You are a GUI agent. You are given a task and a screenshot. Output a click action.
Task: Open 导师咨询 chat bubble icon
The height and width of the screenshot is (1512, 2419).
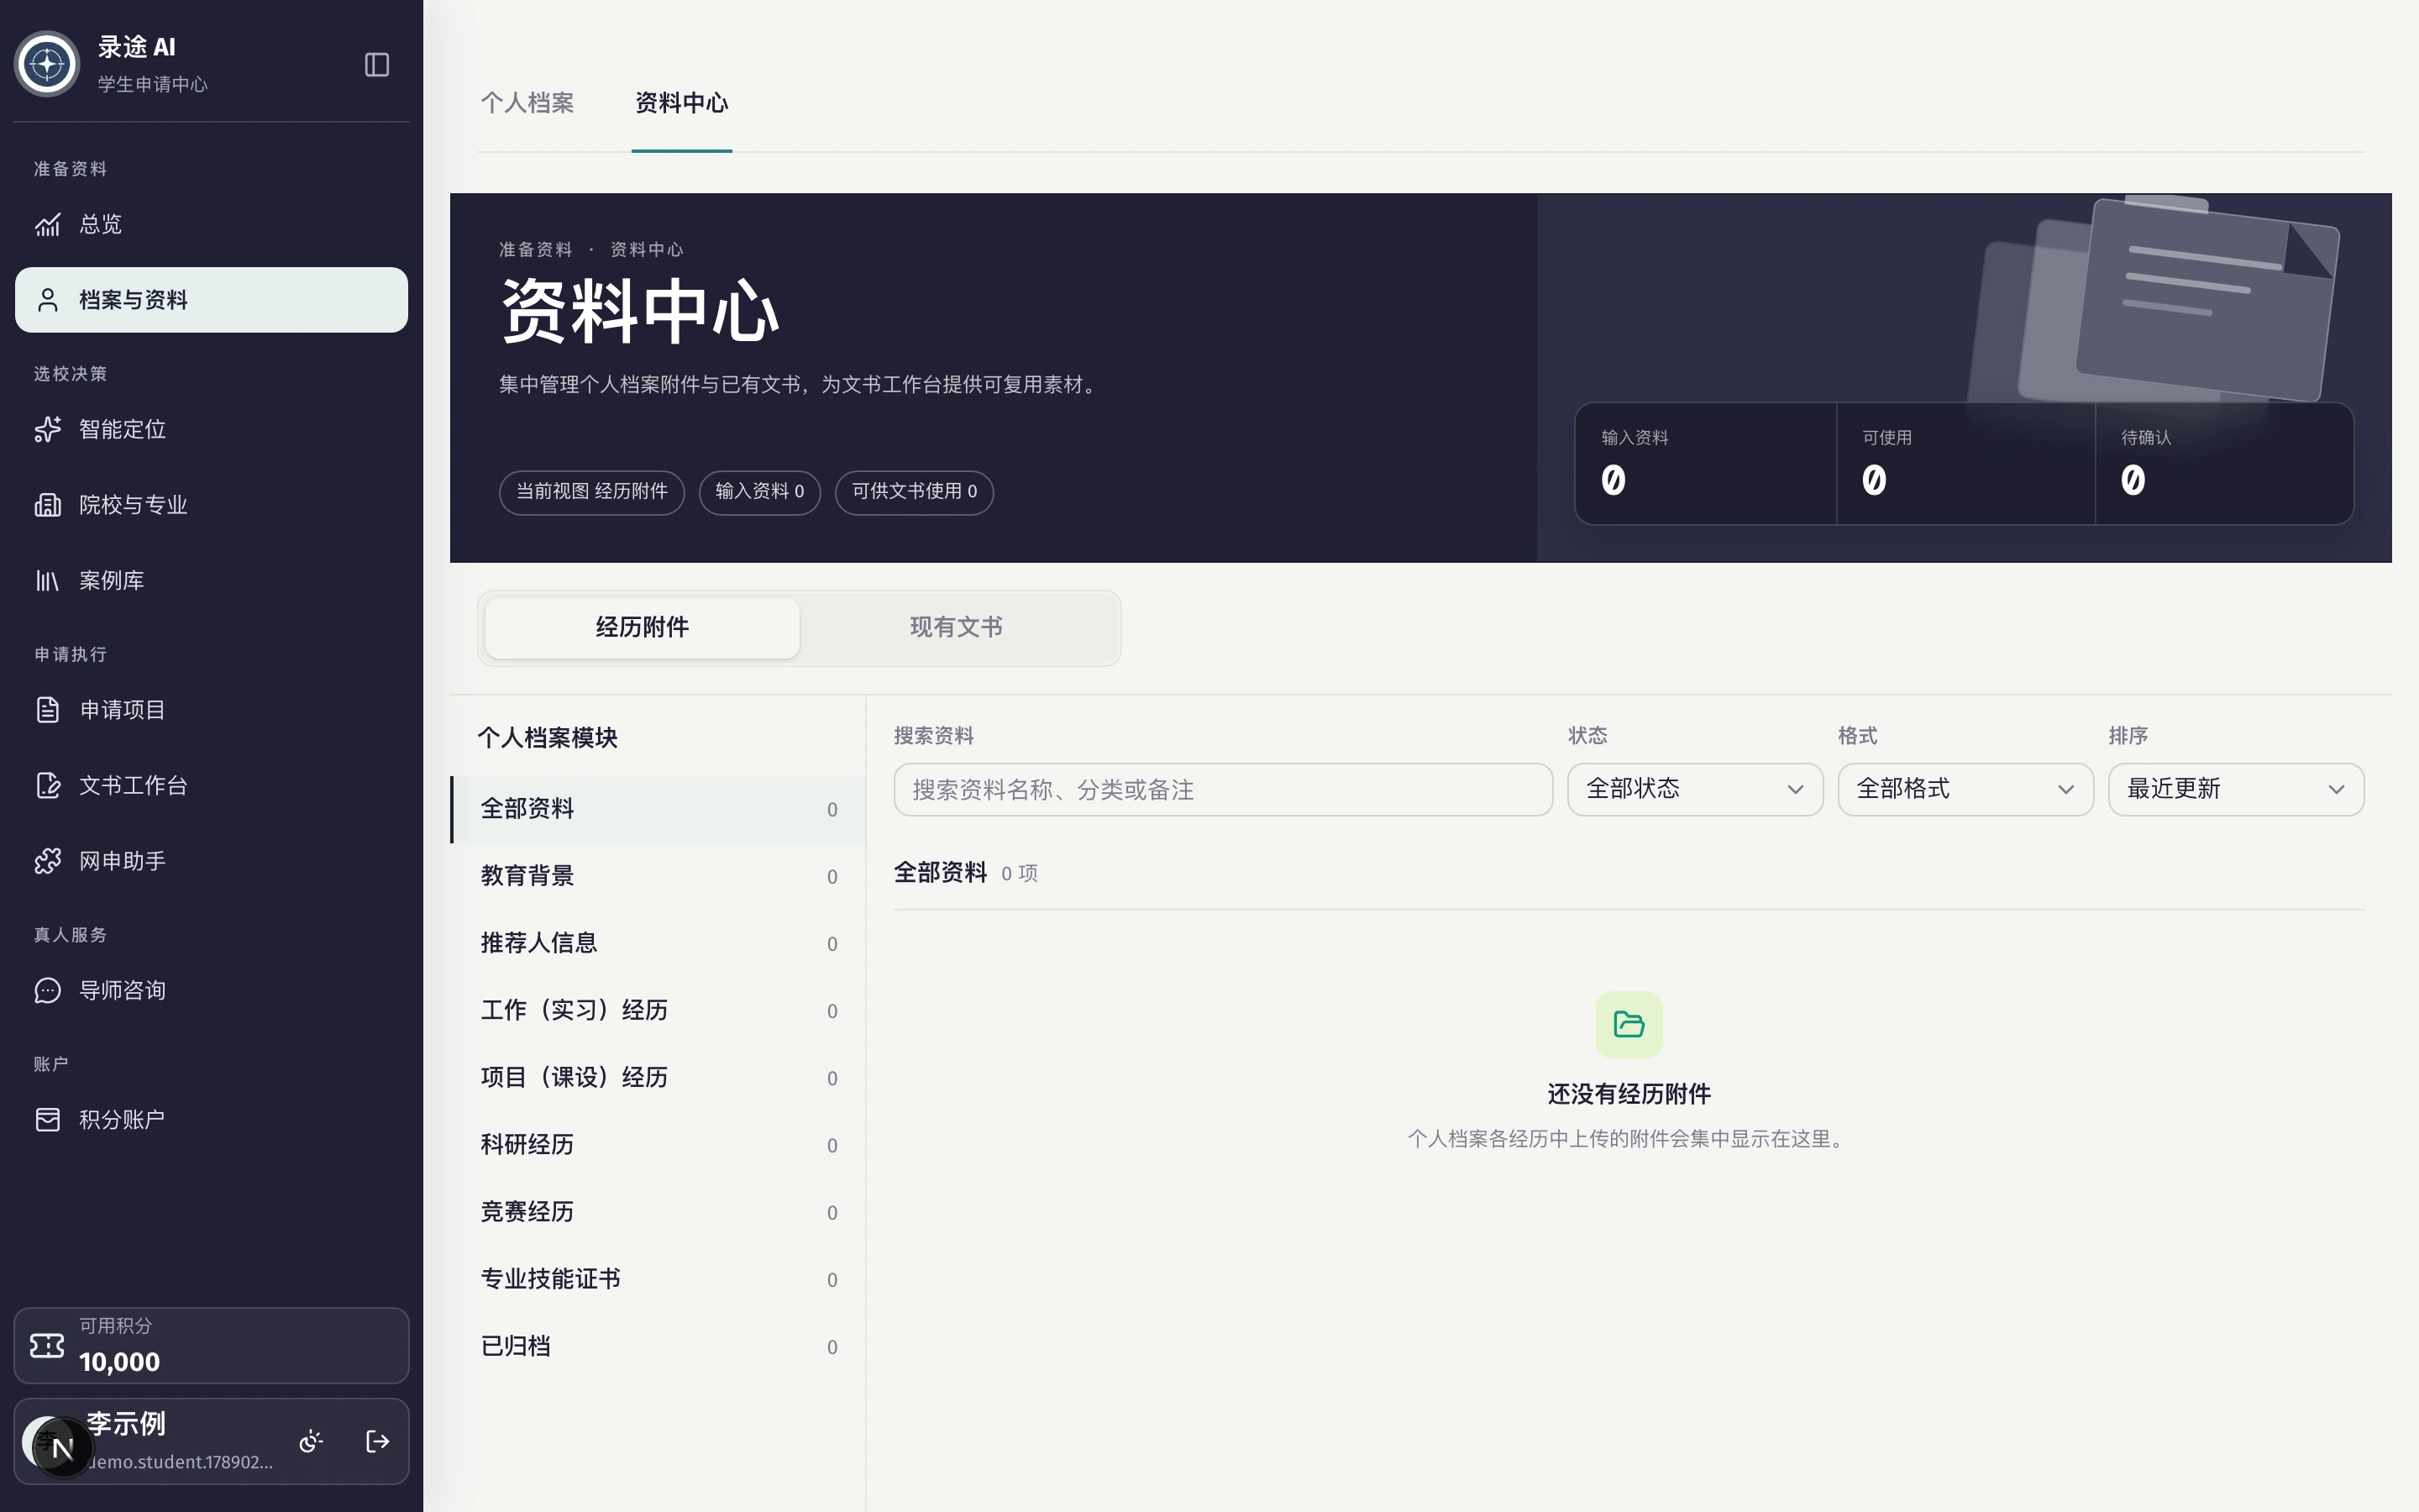click(48, 991)
